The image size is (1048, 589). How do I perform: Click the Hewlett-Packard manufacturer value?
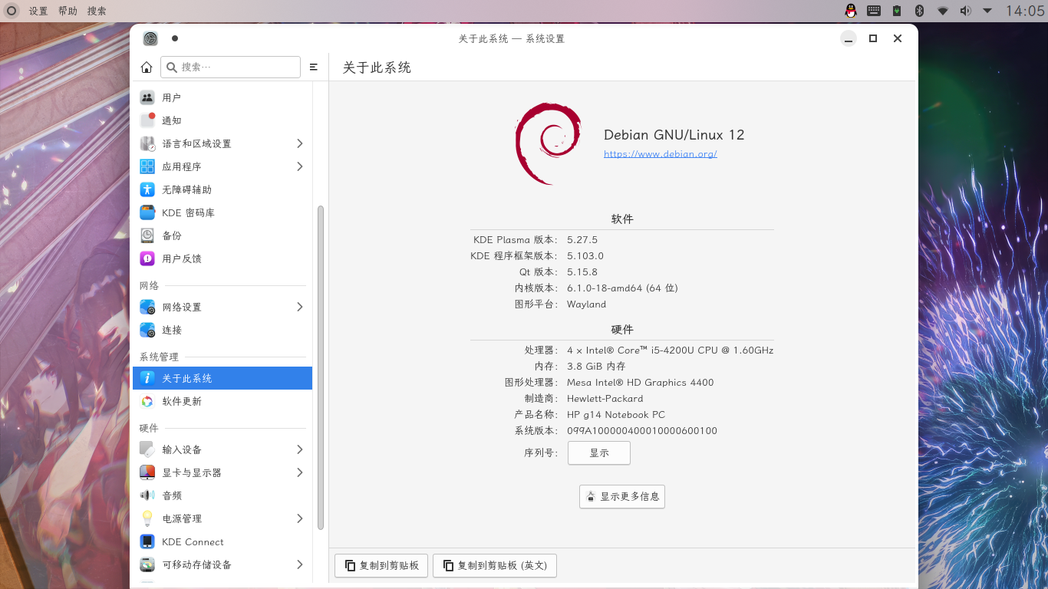click(x=605, y=399)
